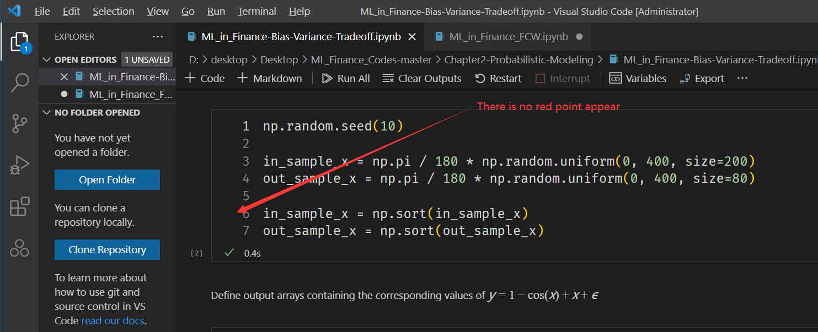Collapse the NO FOLDER OPENED section
This screenshot has width=818, height=332.
click(x=46, y=112)
